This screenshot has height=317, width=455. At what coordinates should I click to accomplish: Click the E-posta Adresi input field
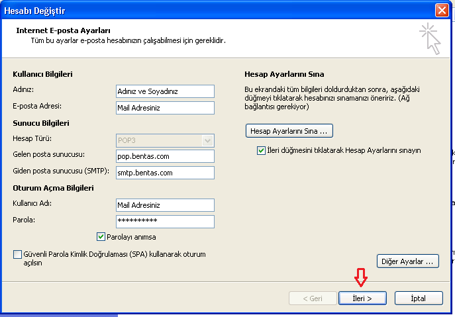(x=165, y=108)
